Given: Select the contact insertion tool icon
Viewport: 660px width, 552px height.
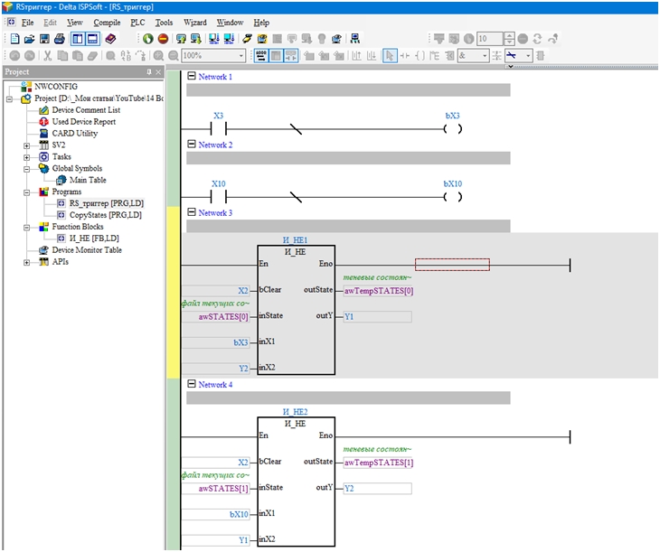Looking at the screenshot, I should 404,55.
